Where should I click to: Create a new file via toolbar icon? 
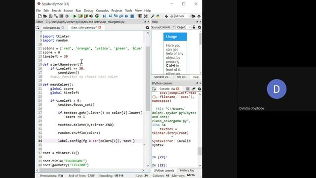click(39, 16)
